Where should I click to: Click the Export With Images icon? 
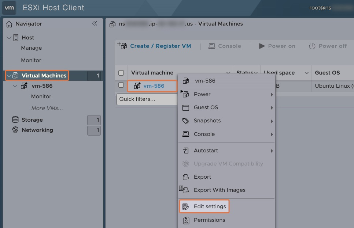point(184,190)
